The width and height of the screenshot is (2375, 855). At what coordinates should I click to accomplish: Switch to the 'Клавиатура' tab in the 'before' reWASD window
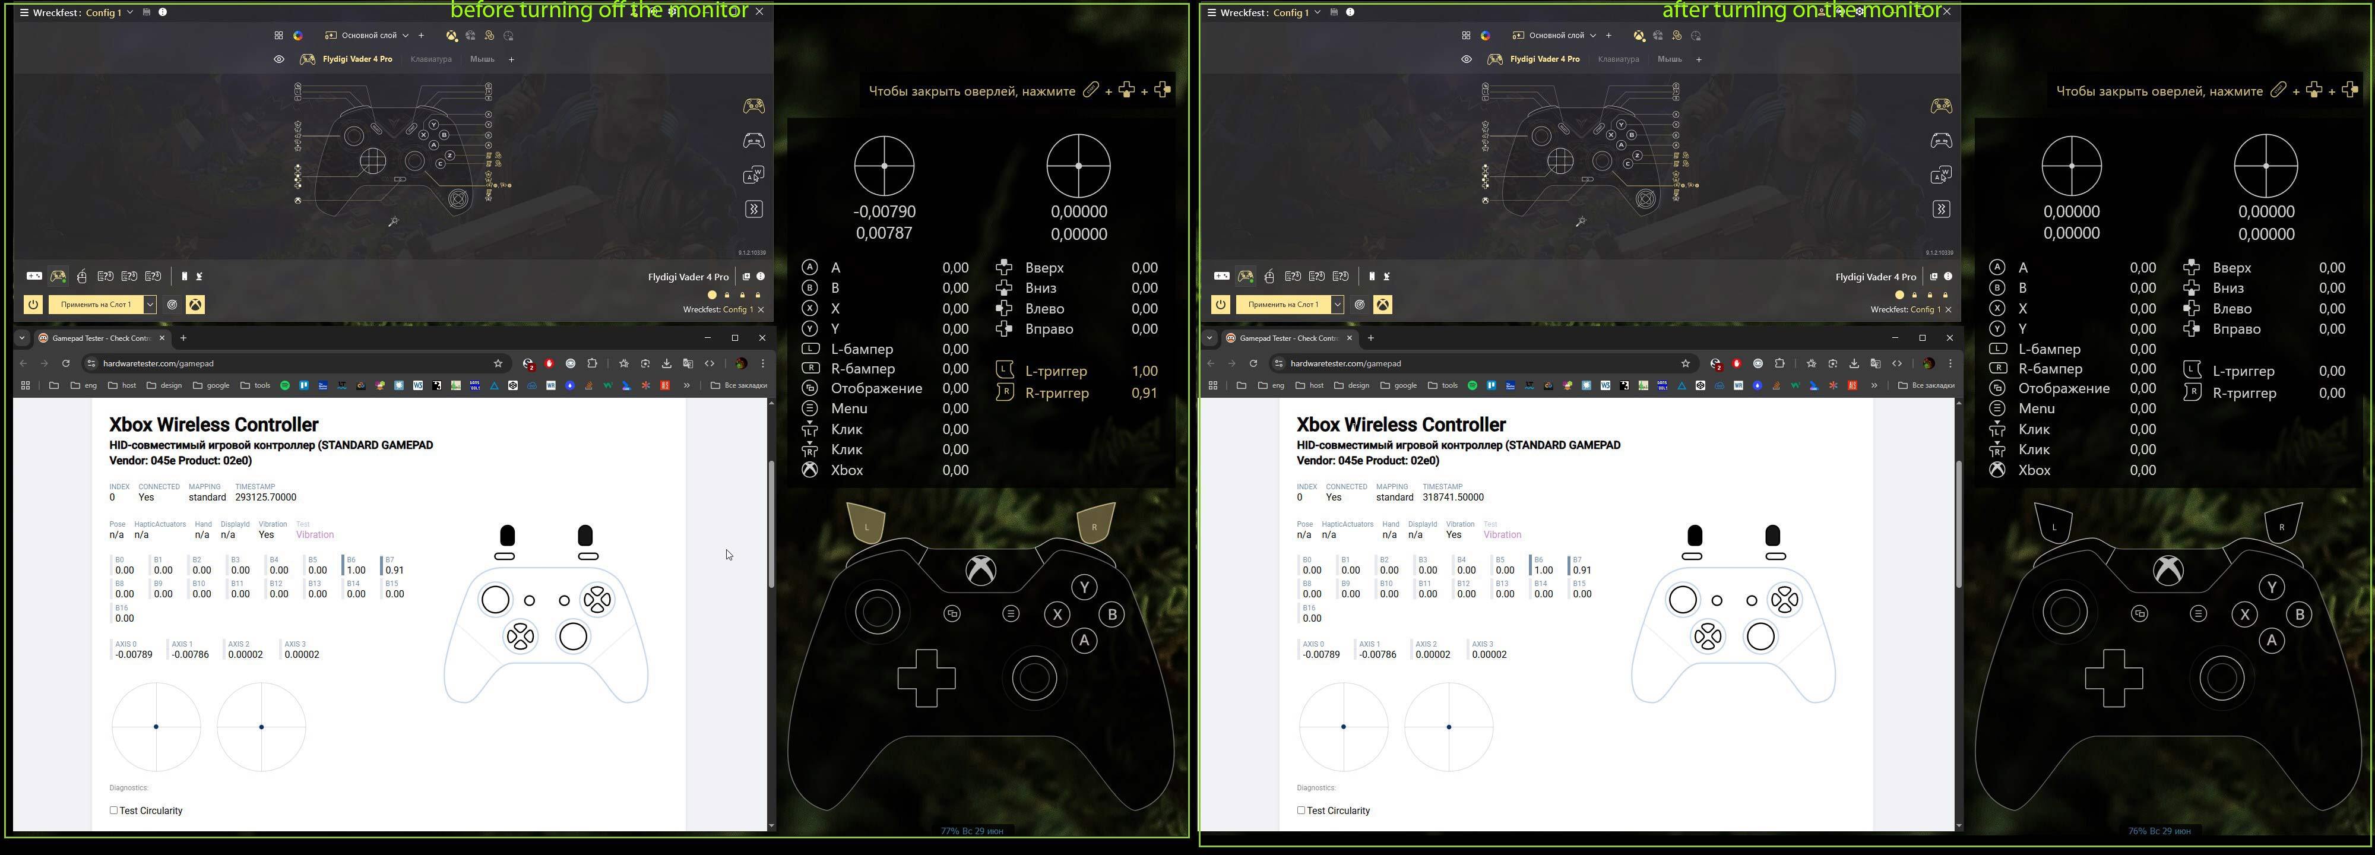pos(430,59)
